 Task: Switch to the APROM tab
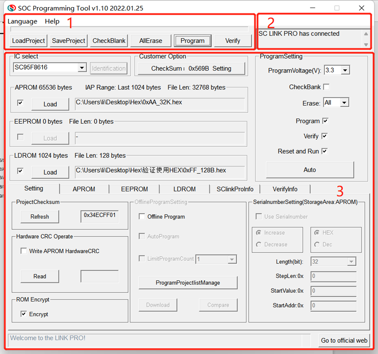click(x=84, y=189)
